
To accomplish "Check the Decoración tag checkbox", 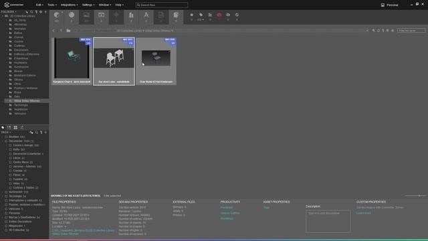I will pos(6,141).
